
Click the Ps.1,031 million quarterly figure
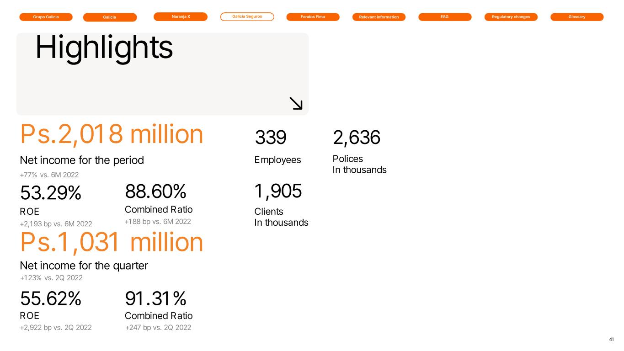(112, 242)
